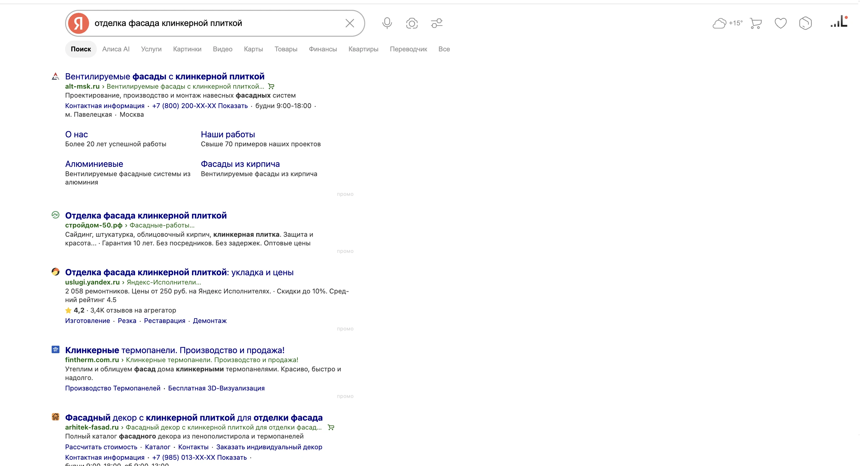The width and height of the screenshot is (860, 466).
Task: Open the Товары tab
Action: 286,49
